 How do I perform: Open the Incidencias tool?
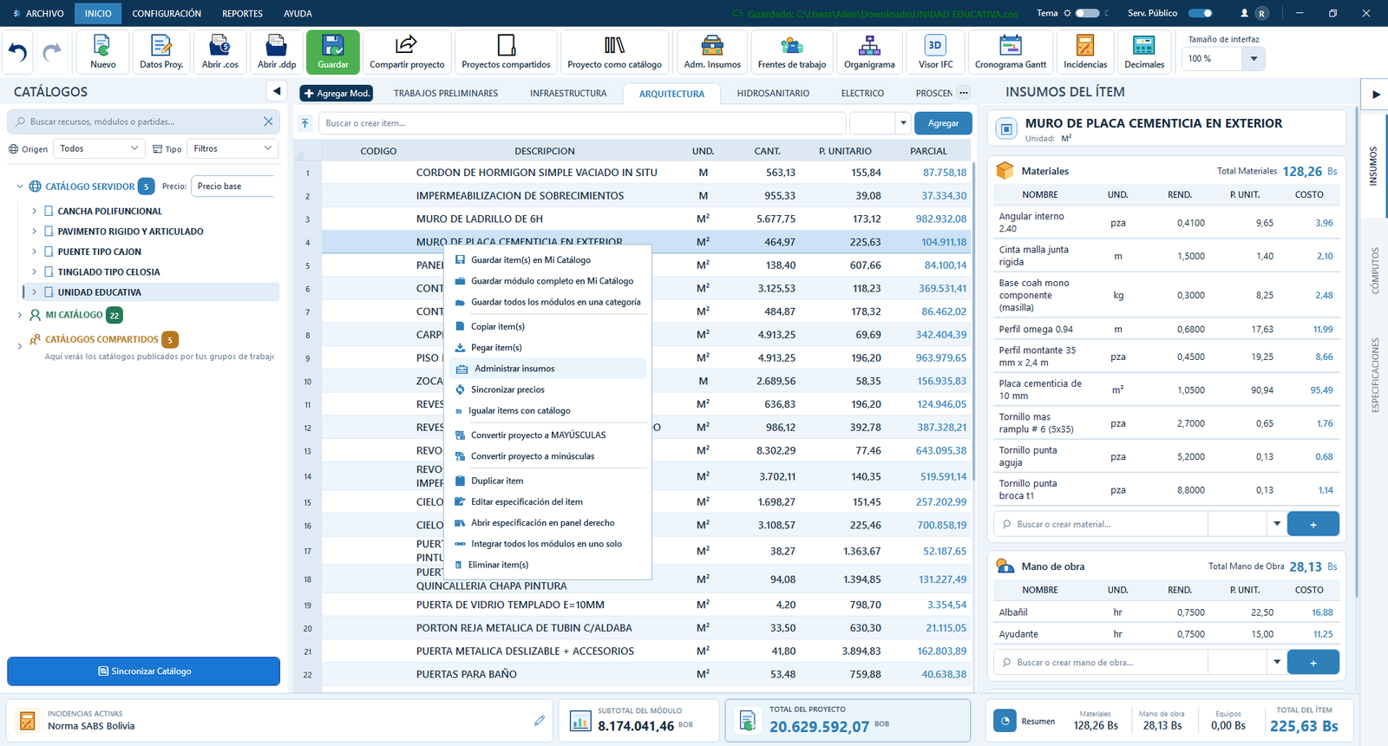point(1085,52)
